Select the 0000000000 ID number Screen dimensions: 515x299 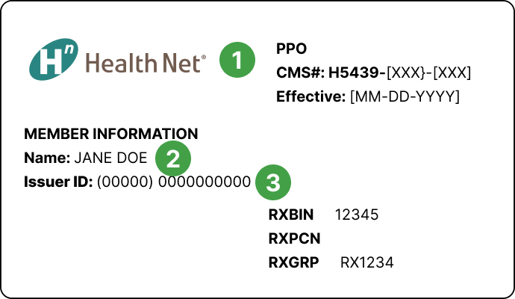(x=205, y=182)
